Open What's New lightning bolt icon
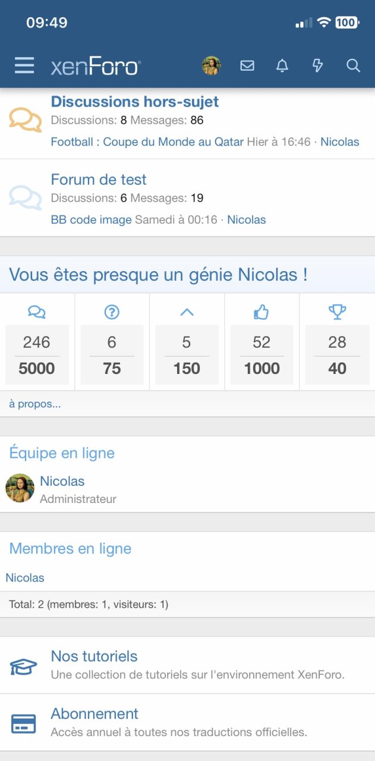This screenshot has width=375, height=761. tap(318, 66)
